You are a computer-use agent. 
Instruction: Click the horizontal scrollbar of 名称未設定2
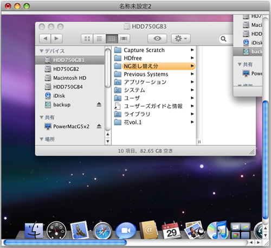pyautogui.click(x=65, y=243)
